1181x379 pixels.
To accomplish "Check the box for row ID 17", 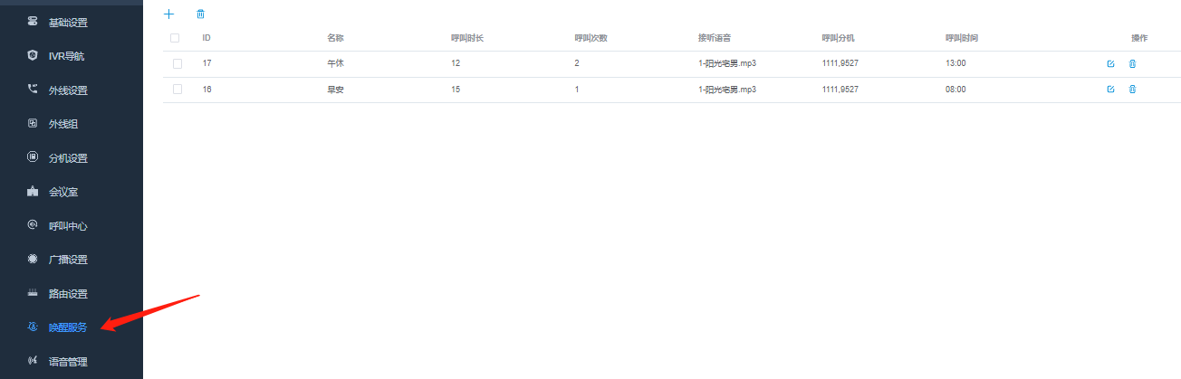I will tap(178, 63).
